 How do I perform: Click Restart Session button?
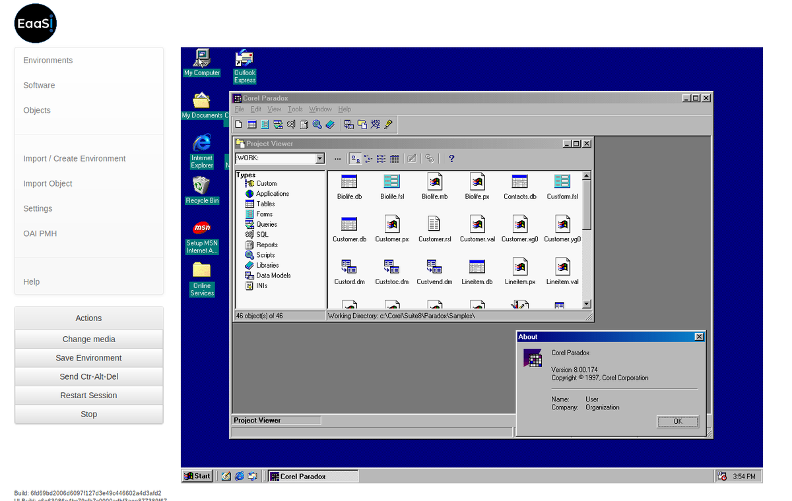click(88, 396)
